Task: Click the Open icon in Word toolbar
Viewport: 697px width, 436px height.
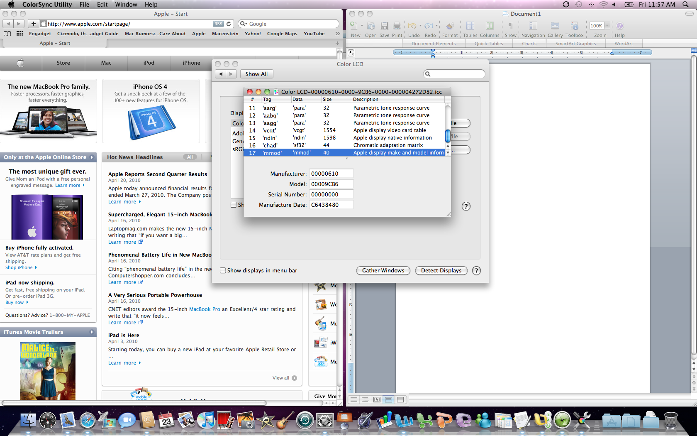Action: click(x=371, y=26)
